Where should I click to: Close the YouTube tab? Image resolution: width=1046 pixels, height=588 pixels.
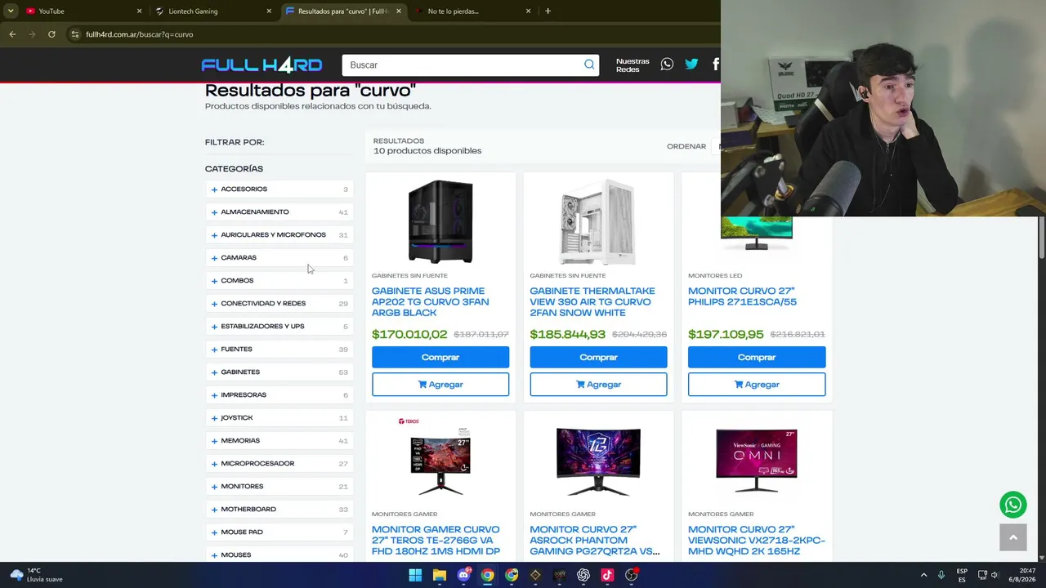(139, 11)
